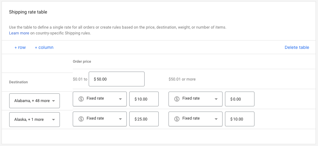Expand Fixed rate dropdown next to $10.00 Alabama
318x146 pixels.
coord(120,99)
